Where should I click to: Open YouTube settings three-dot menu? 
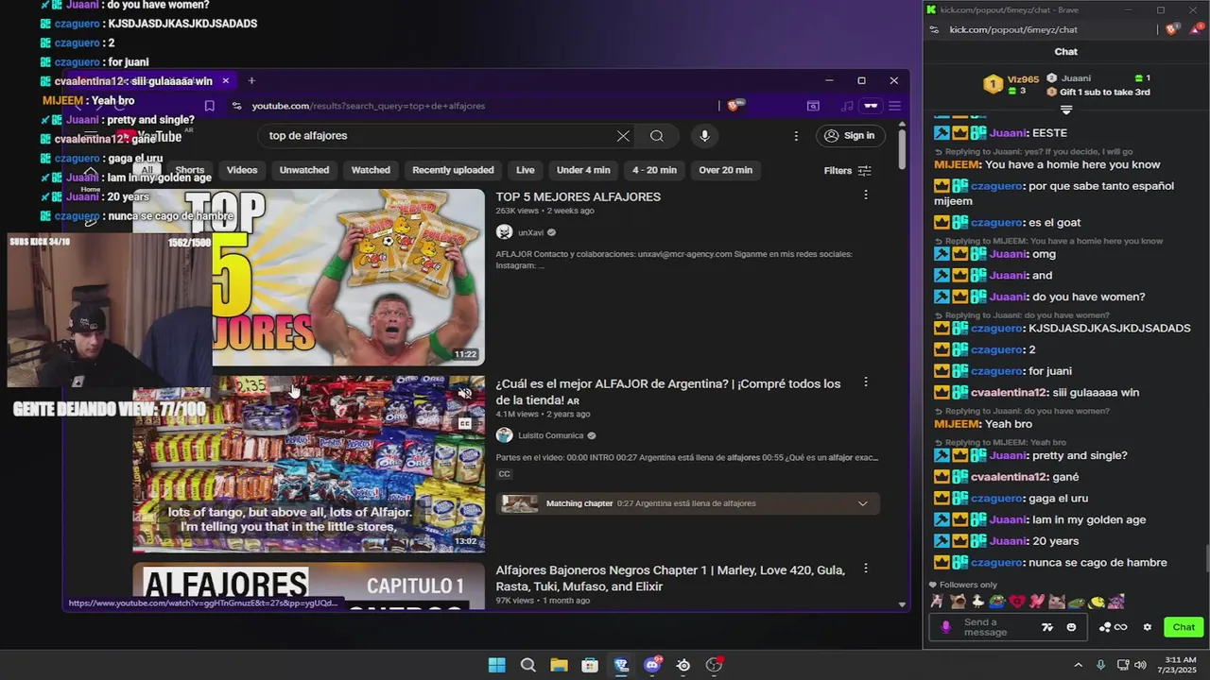click(797, 136)
